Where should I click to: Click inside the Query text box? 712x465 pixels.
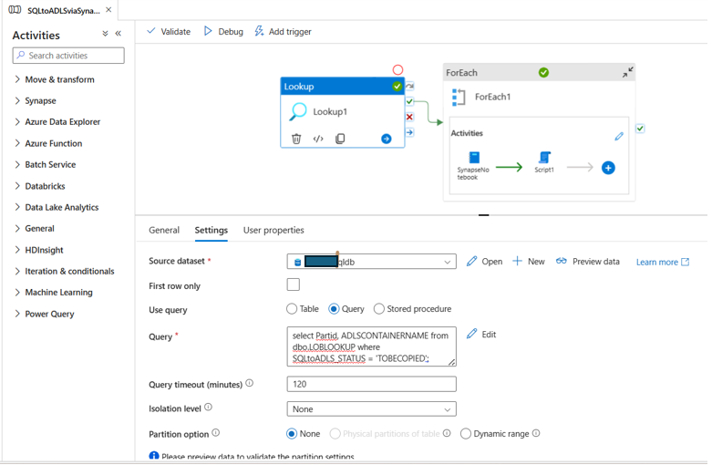(x=371, y=346)
